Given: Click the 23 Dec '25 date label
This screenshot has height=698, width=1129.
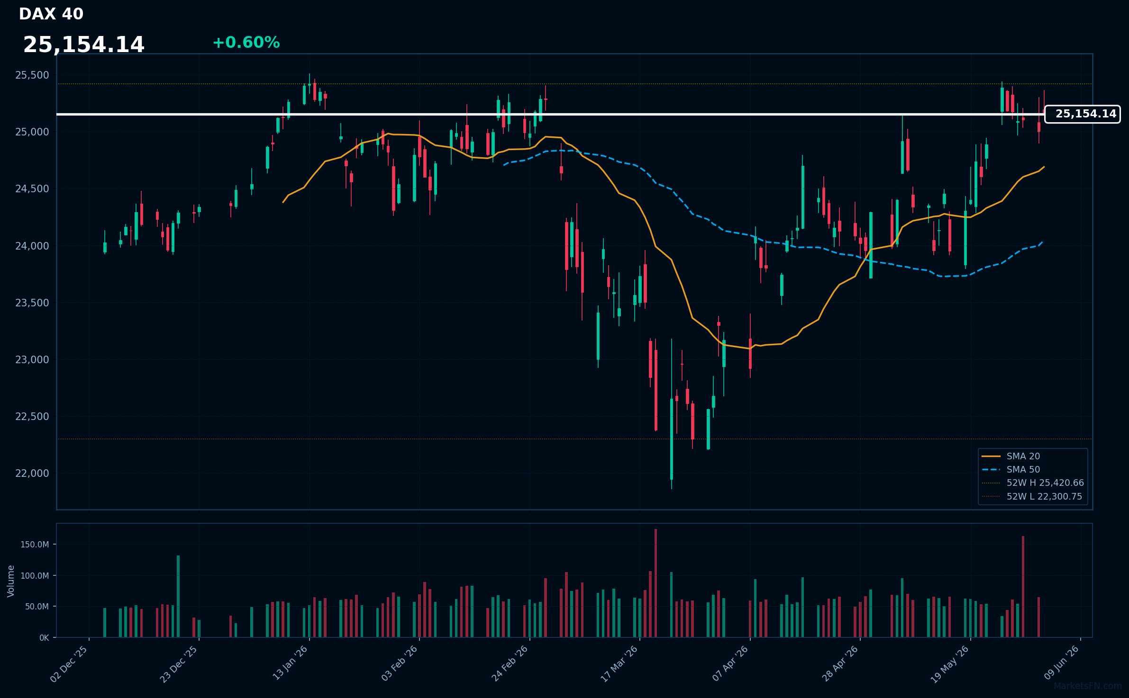Looking at the screenshot, I should [x=179, y=664].
